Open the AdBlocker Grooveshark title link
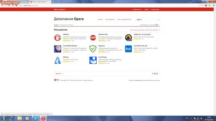216x121 pixels. pyautogui.click(x=142, y=34)
